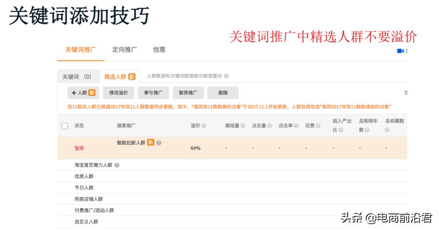Click the 64% premium value
Image resolution: width=439 pixels, height=230 pixels.
pyautogui.click(x=195, y=148)
